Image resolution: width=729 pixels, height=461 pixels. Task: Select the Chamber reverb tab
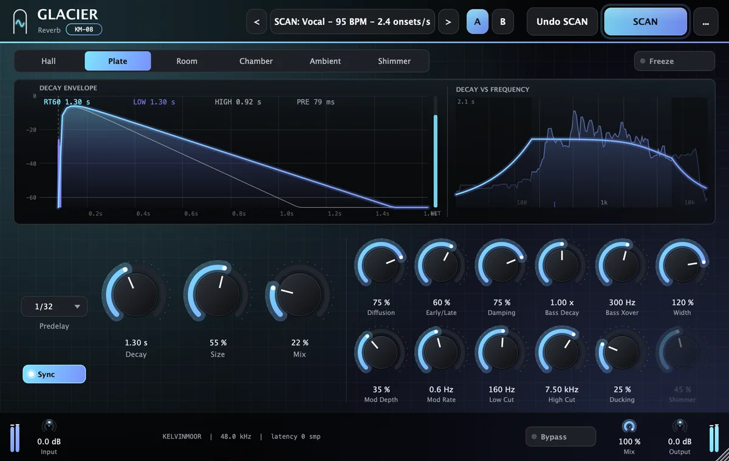coord(256,61)
